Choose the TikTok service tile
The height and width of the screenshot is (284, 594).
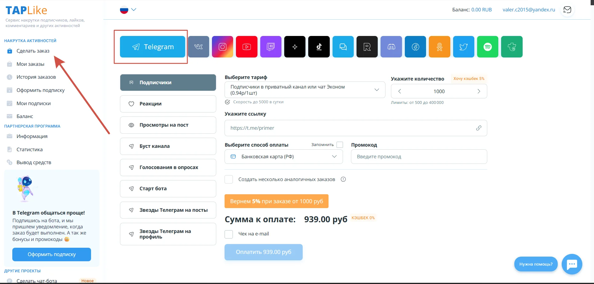point(319,47)
